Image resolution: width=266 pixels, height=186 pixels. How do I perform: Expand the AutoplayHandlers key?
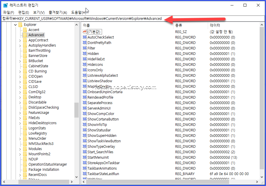[x=20, y=46]
